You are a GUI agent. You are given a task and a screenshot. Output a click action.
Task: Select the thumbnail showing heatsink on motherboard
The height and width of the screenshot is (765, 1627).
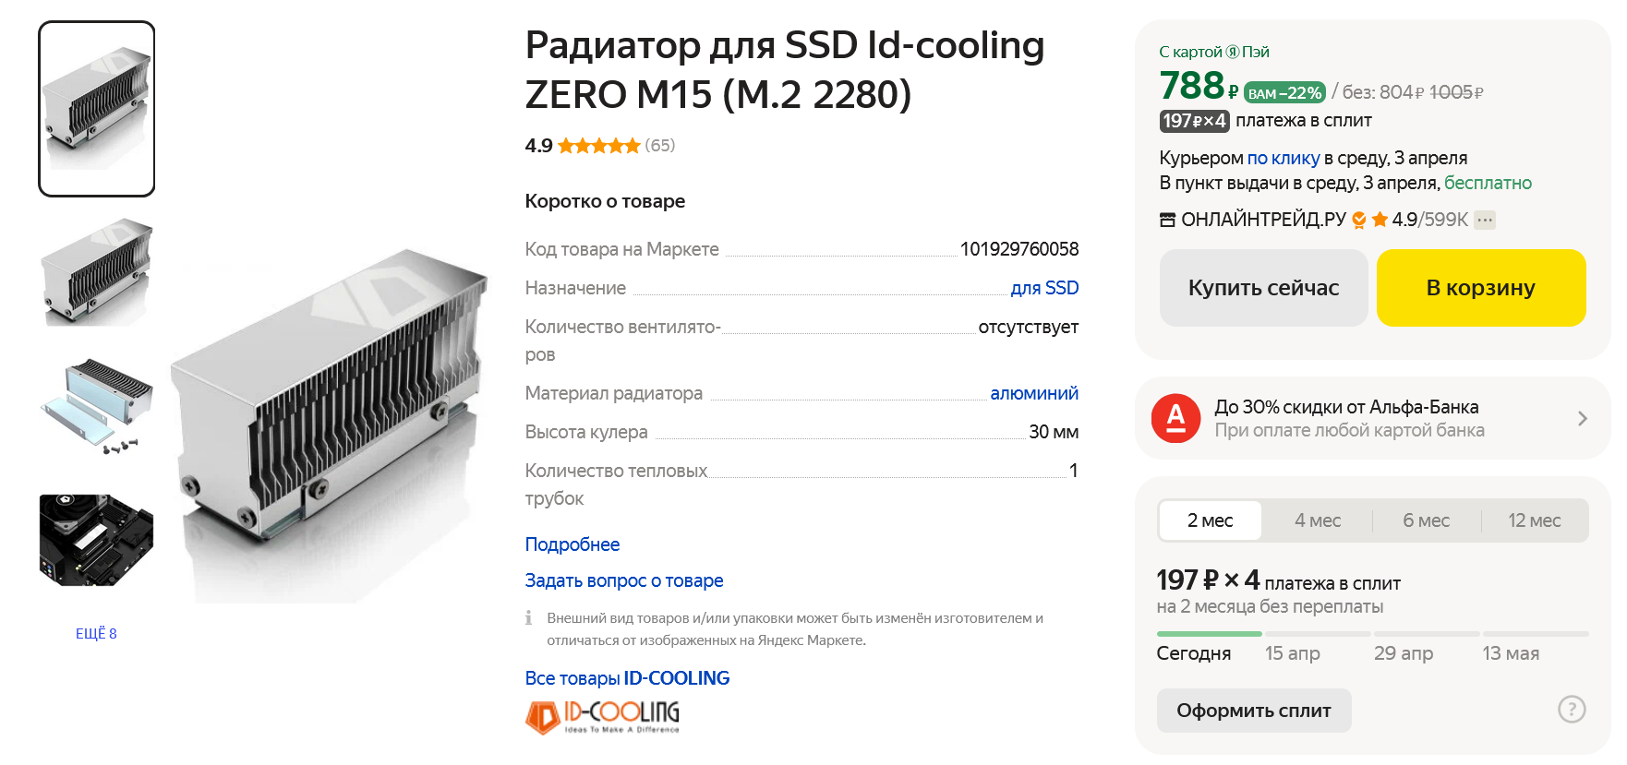point(96,540)
